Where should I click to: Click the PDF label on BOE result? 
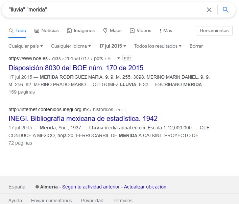coord(128,58)
